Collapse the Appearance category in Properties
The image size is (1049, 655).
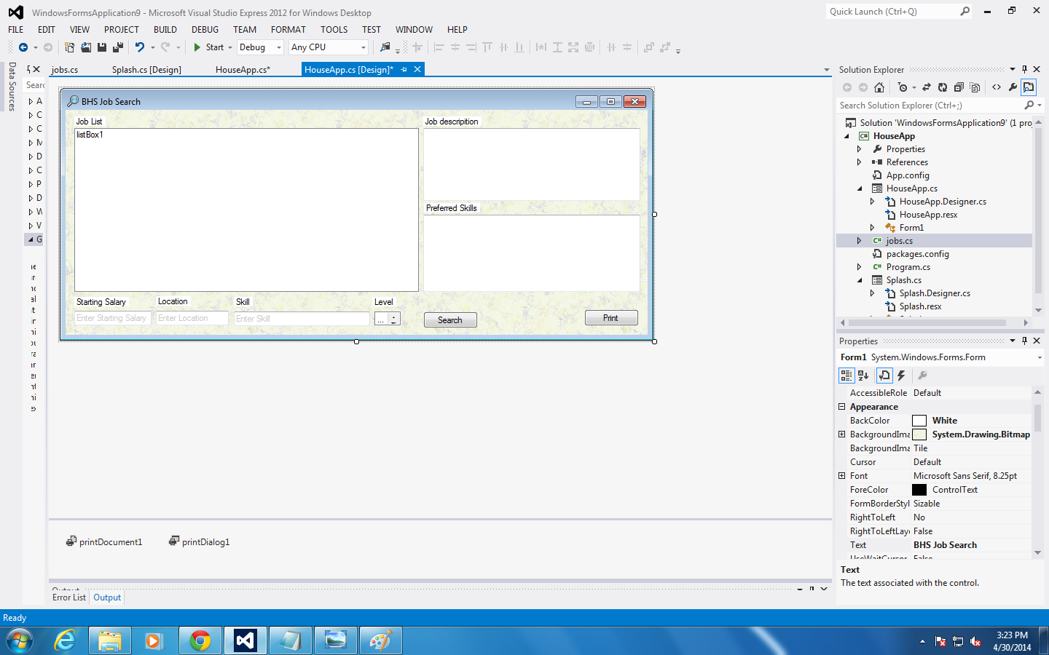[842, 407]
